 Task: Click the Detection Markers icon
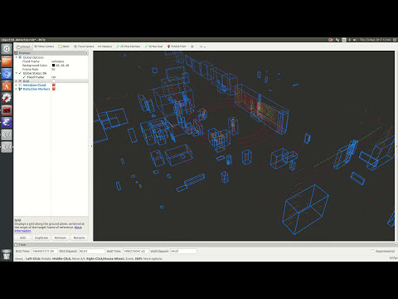point(20,89)
